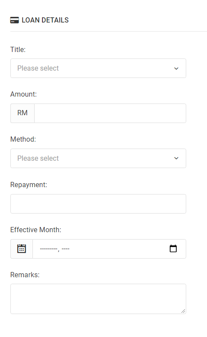Viewport: 207px width, 337px height.
Task: Click the RM currency prefix box
Action: [x=23, y=113]
